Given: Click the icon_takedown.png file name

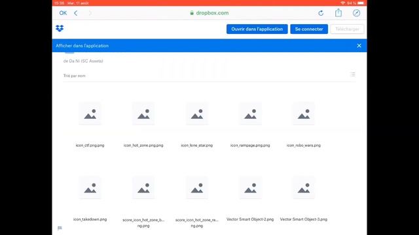Looking at the screenshot, I should pos(90,219).
